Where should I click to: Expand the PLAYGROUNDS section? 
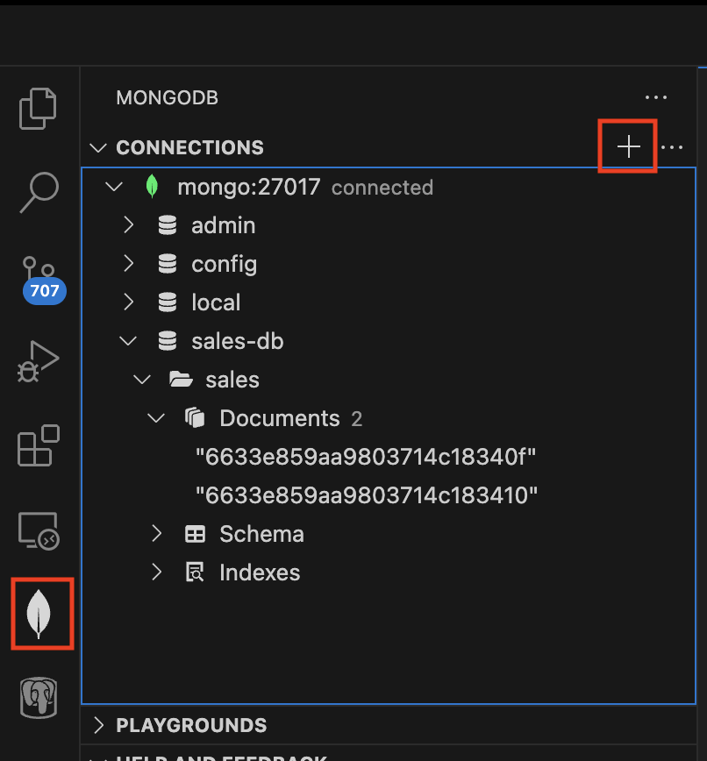point(98,725)
